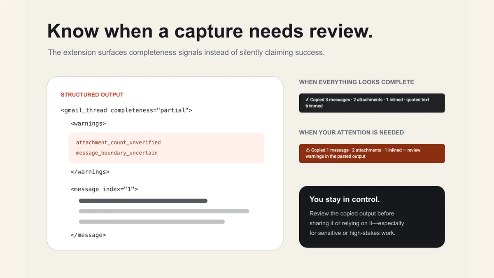The image size is (494, 278).
Task: Click the "STRUCTURED OUTPUT" label
Action: point(92,95)
